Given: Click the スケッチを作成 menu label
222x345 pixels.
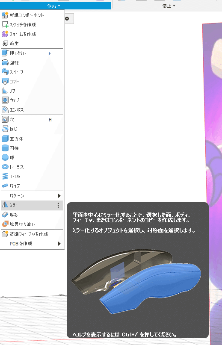Looking at the screenshot, I should tap(23, 24).
